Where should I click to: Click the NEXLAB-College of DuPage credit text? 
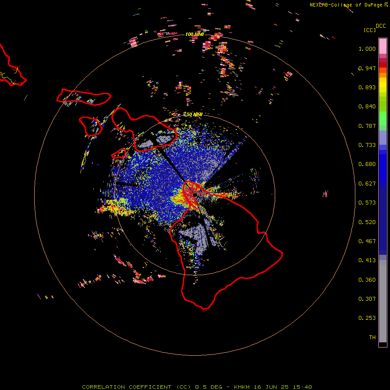click(346, 5)
